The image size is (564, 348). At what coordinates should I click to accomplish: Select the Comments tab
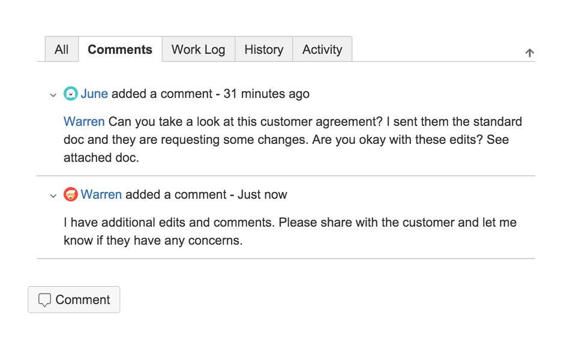(x=120, y=50)
